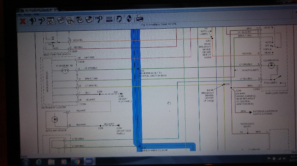
Task: Click the Windows Start button
Action: 26,162
